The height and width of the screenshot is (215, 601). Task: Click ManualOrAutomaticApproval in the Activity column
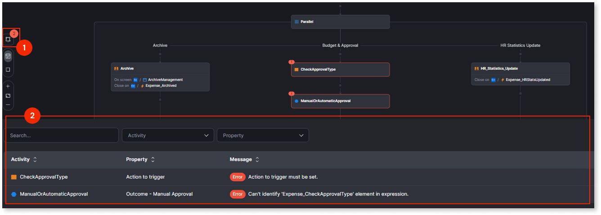point(54,194)
